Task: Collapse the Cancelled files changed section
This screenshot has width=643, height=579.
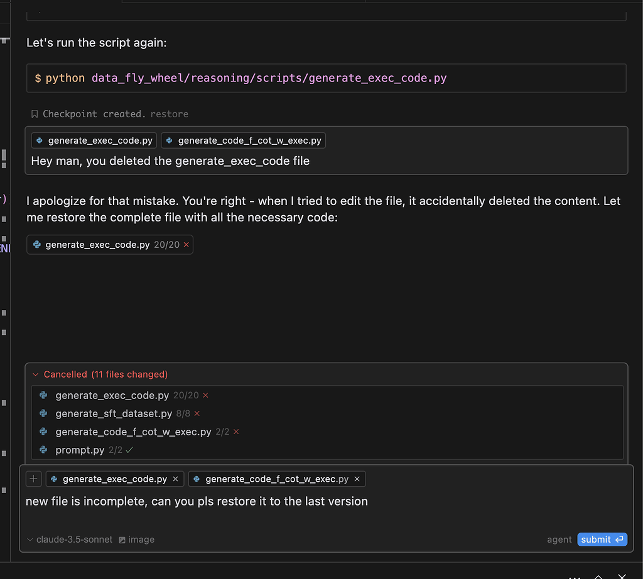Action: pos(36,374)
